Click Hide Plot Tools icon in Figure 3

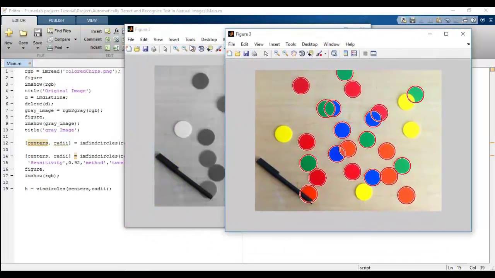pos(365,54)
